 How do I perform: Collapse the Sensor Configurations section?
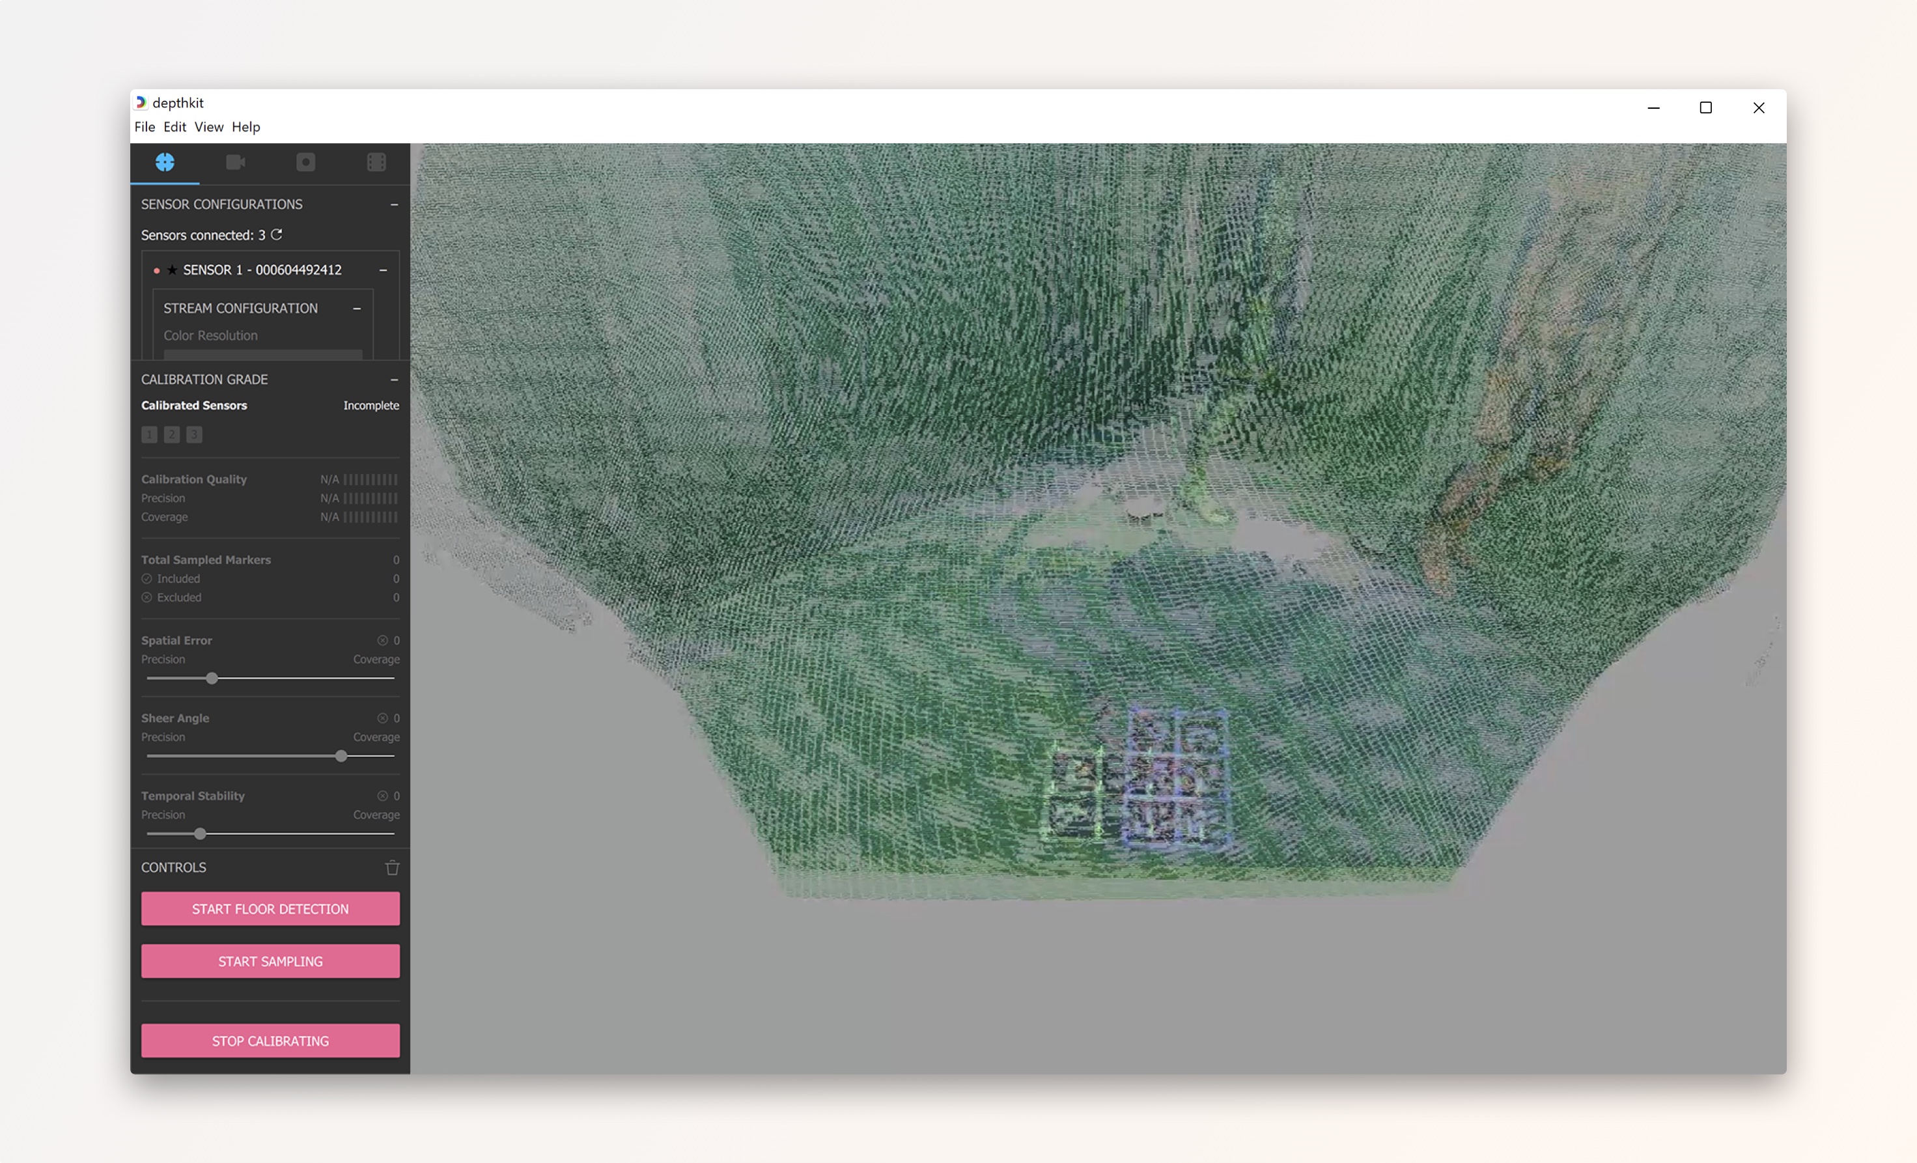coord(395,204)
